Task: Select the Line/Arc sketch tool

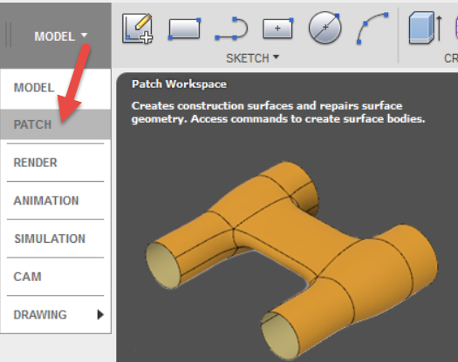Action: click(x=231, y=28)
